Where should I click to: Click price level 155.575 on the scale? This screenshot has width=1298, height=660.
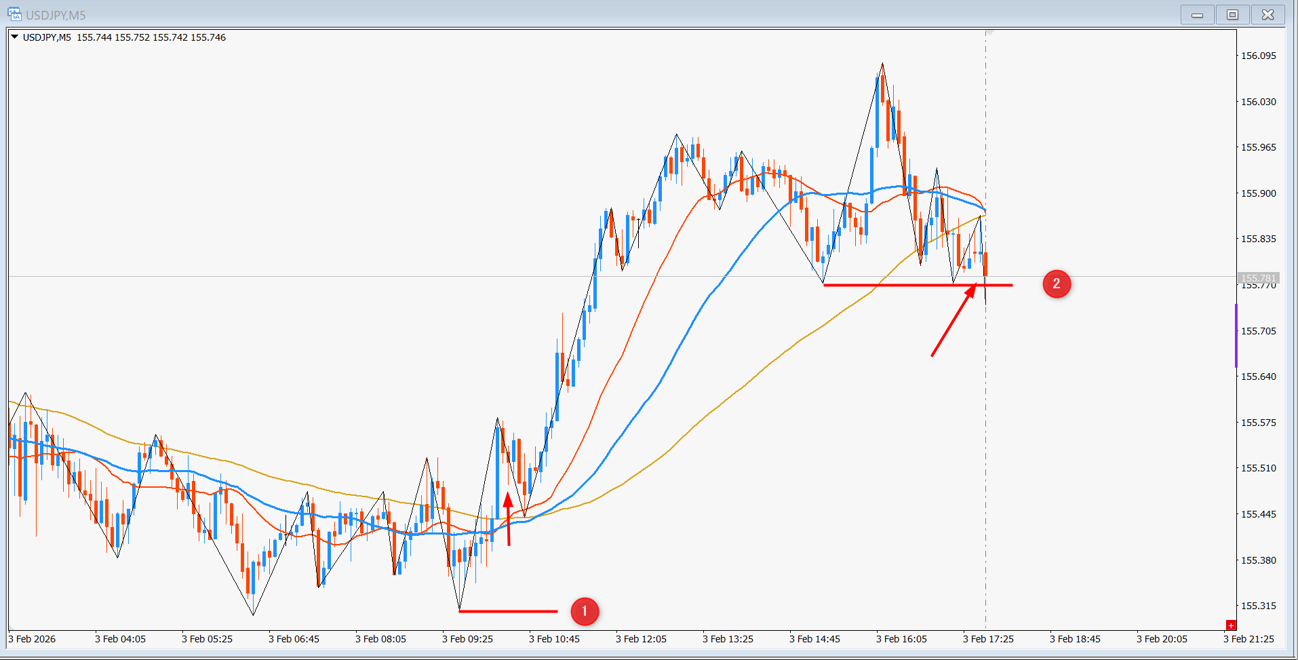point(1259,423)
